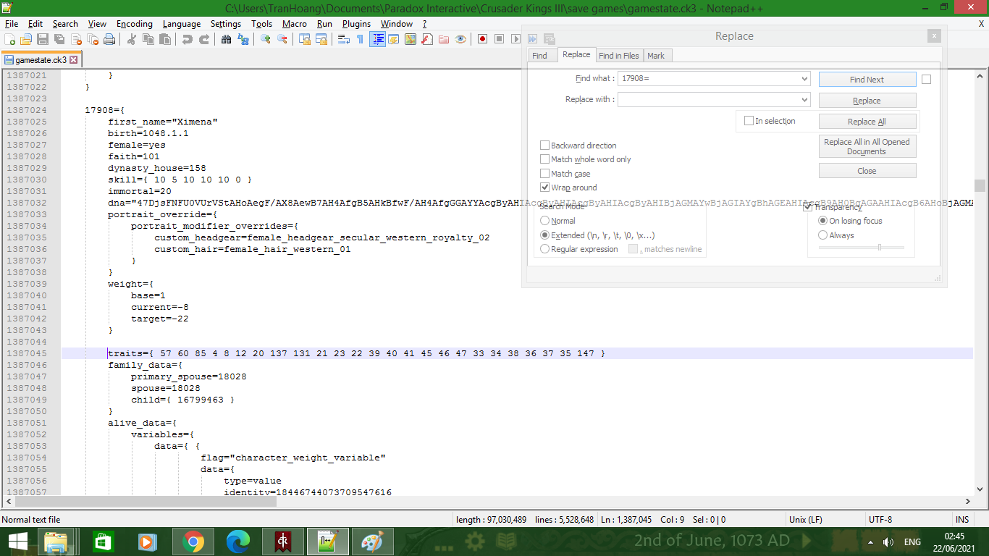
Task: Click the Replace button
Action: pos(867,101)
